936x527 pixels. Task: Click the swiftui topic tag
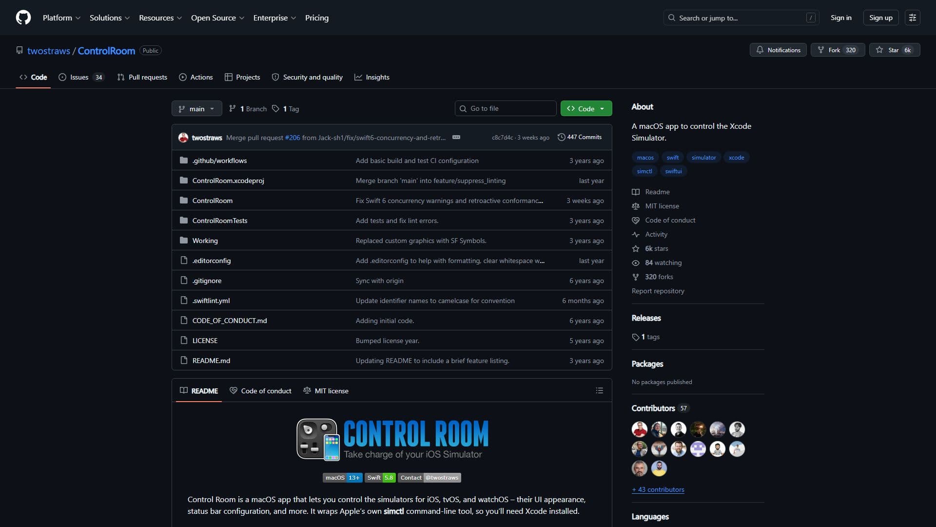click(x=673, y=171)
